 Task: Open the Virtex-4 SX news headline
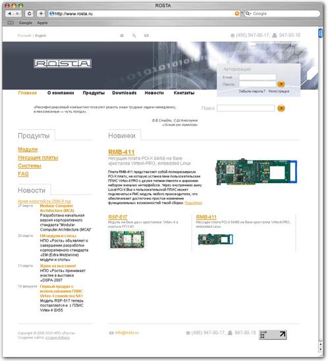coord(61,291)
